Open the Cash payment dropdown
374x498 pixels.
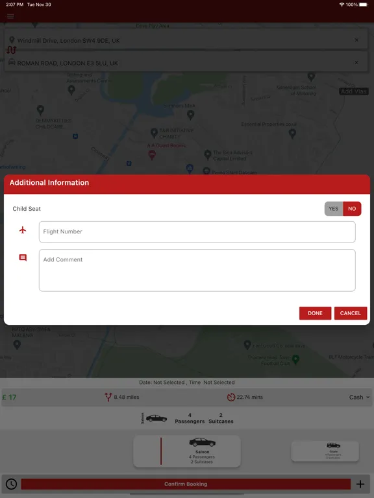point(359,397)
